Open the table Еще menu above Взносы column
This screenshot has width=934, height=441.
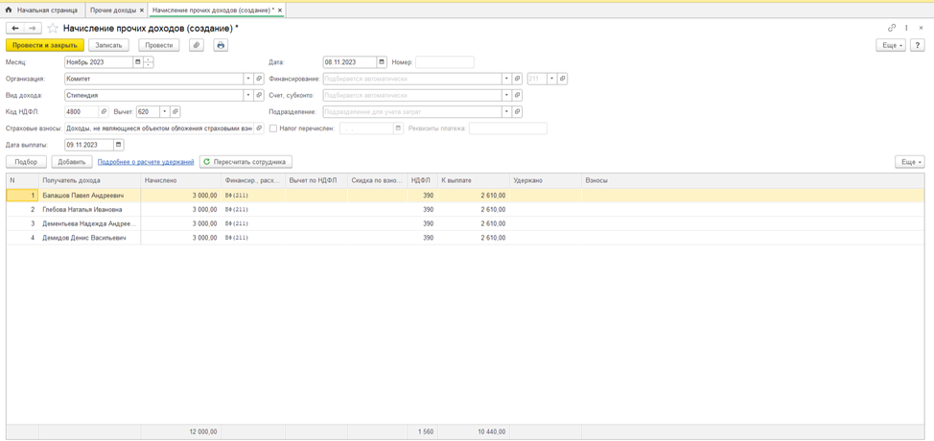tap(910, 162)
